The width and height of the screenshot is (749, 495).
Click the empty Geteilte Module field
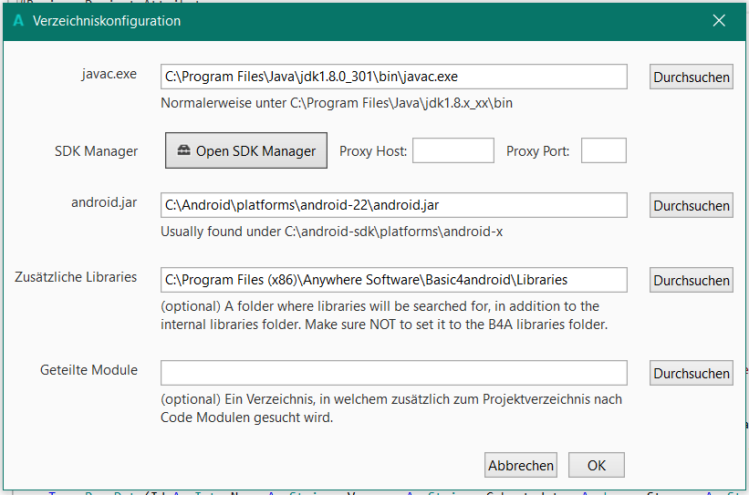click(393, 373)
